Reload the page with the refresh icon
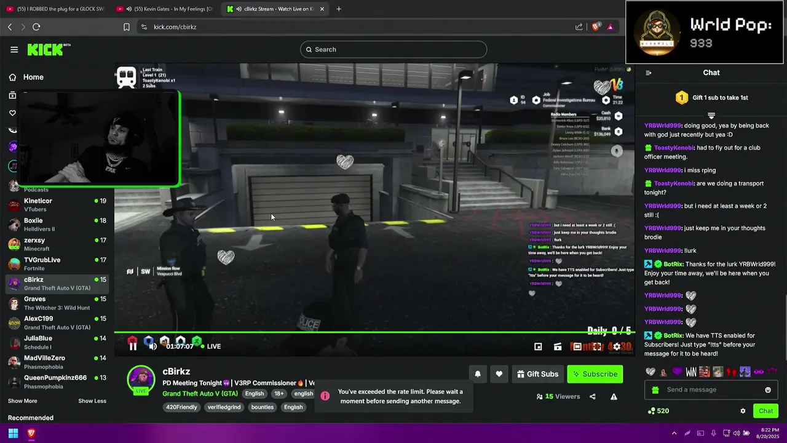 pos(36,27)
